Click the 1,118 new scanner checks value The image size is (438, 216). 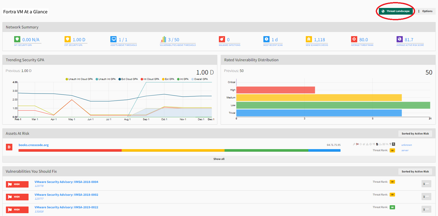[x=319, y=40]
